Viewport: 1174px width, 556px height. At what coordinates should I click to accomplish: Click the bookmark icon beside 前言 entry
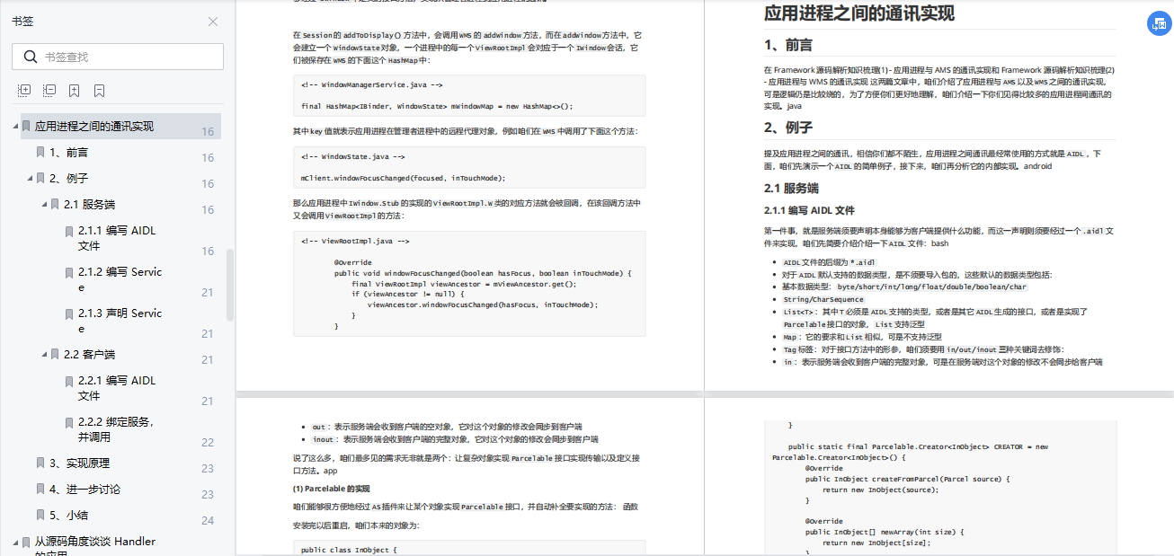[x=40, y=152]
